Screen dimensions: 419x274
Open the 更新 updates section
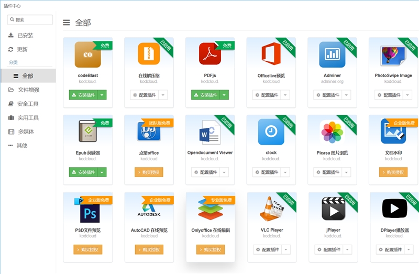pos(28,49)
